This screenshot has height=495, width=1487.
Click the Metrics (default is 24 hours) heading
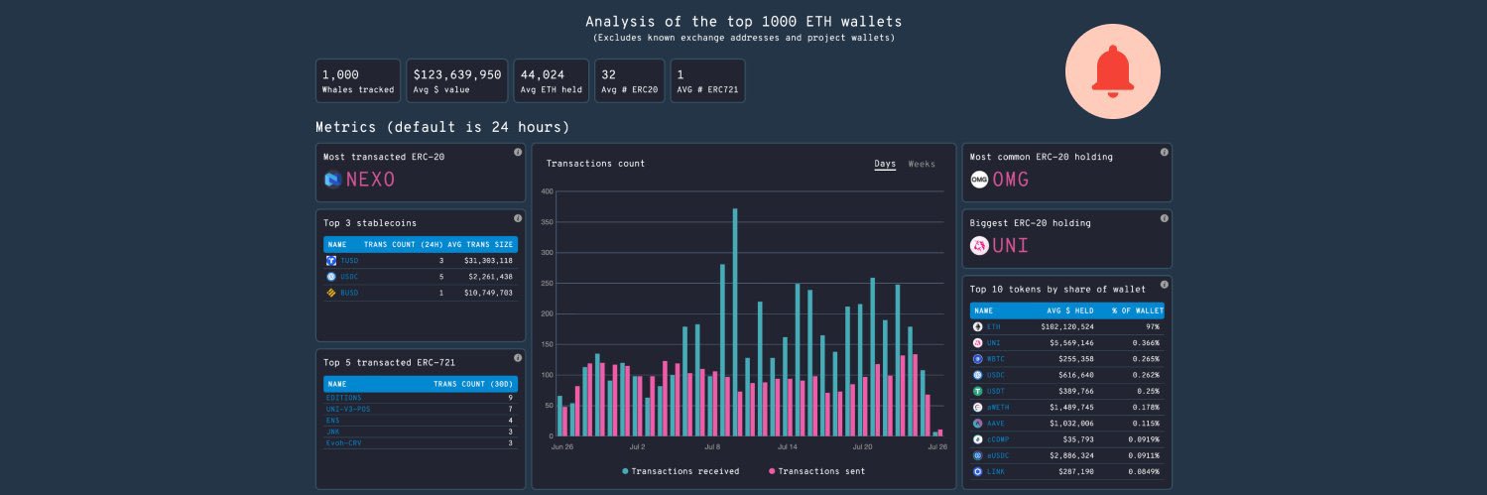click(x=442, y=127)
